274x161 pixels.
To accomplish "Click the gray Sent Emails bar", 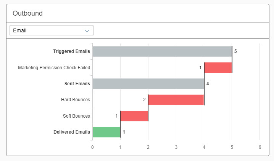I will point(148,84).
